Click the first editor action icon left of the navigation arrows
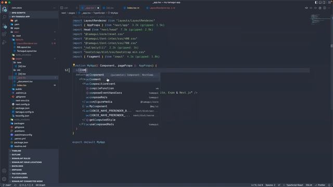The image size is (333, 187). pyautogui.click(x=306, y=8)
